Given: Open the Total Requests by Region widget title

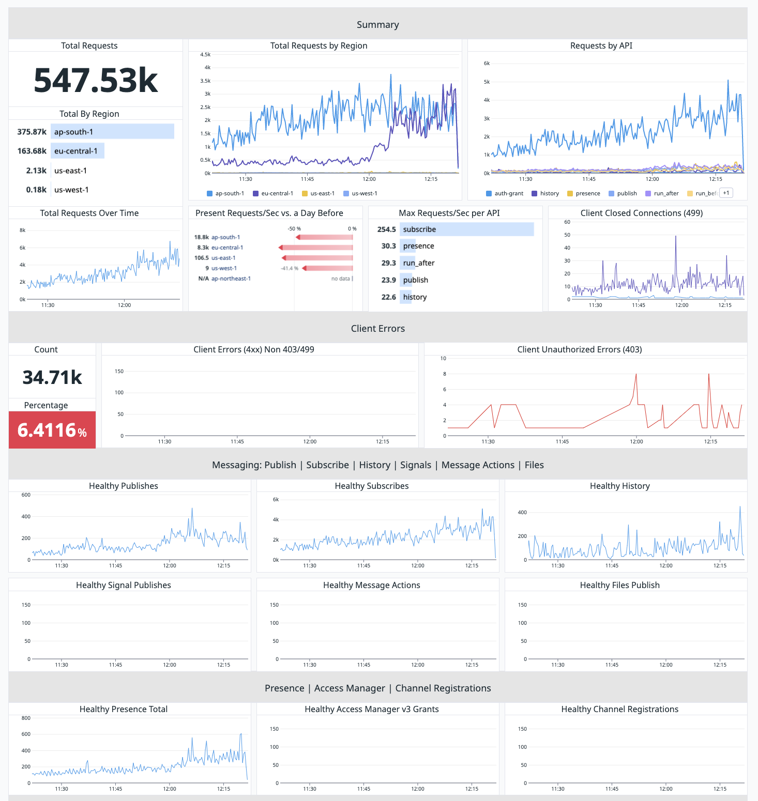Looking at the screenshot, I should coord(319,45).
